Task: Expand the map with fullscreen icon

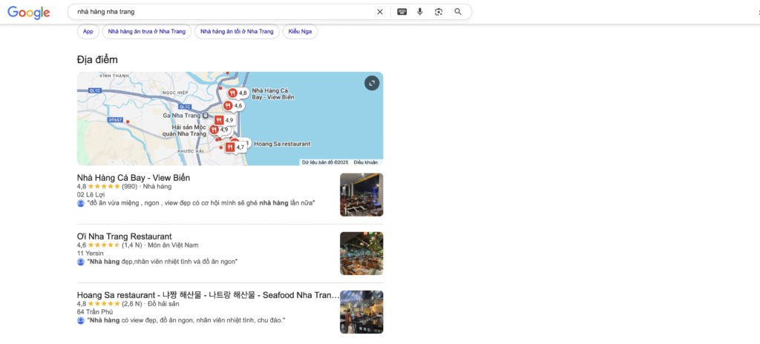Action: (x=372, y=83)
